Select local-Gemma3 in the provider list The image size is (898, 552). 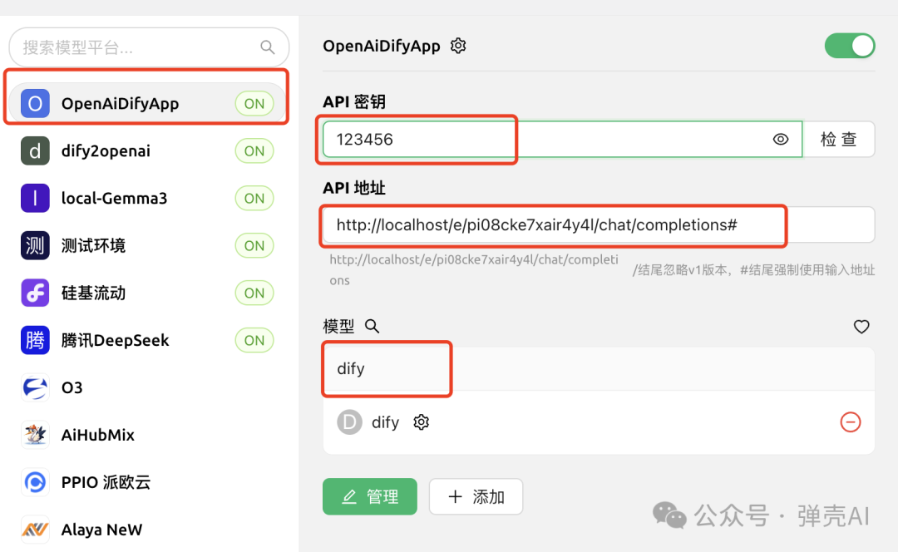[x=148, y=198]
